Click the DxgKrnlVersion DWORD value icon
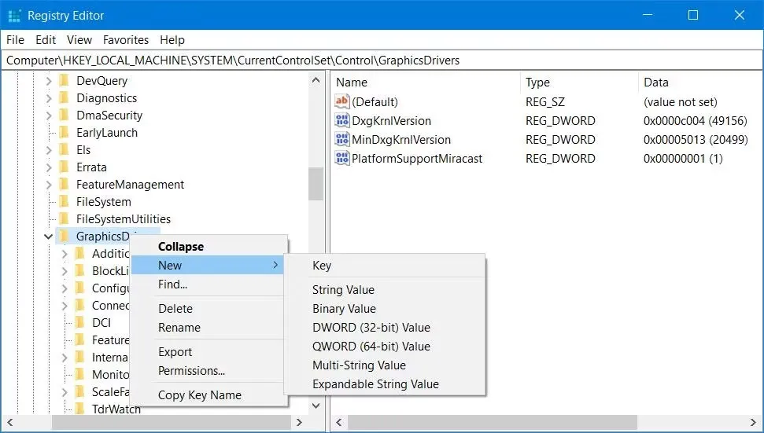Screen dimensions: 764x433 (341, 121)
